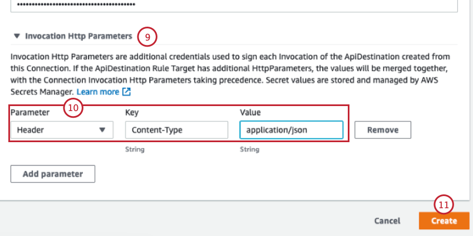The image size is (473, 236).
Task: Click the Invocation Http Parameters heading text
Action: click(x=78, y=37)
